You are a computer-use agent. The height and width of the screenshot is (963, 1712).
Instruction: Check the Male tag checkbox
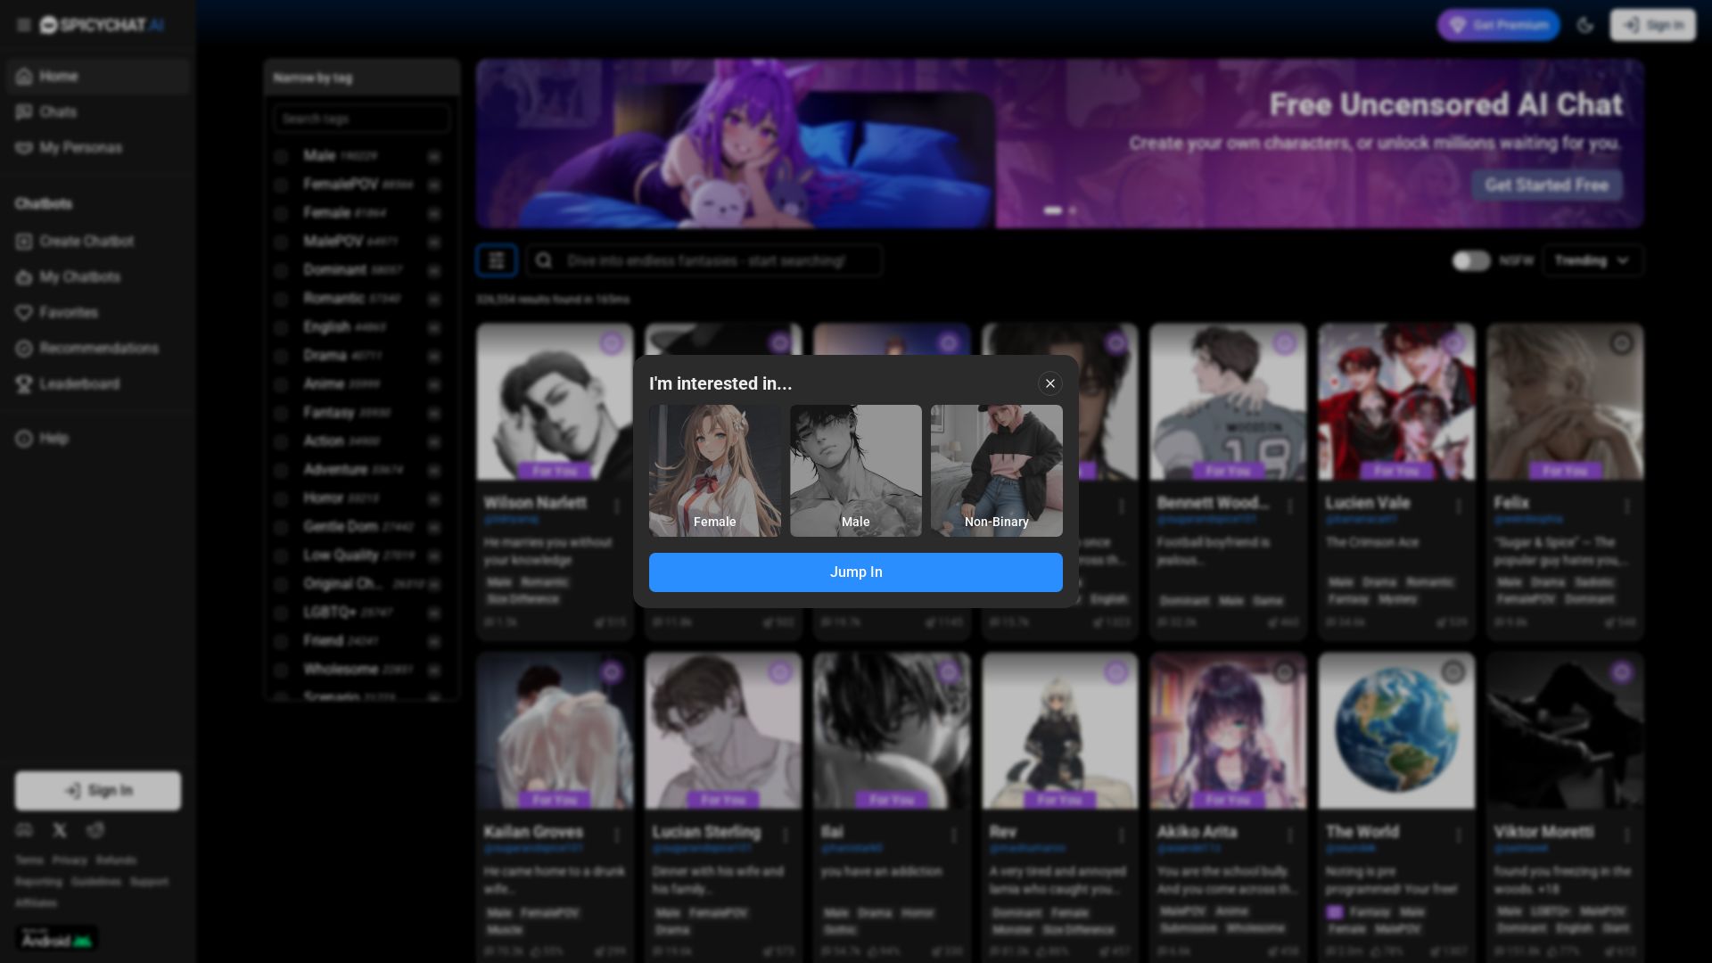[x=281, y=157]
